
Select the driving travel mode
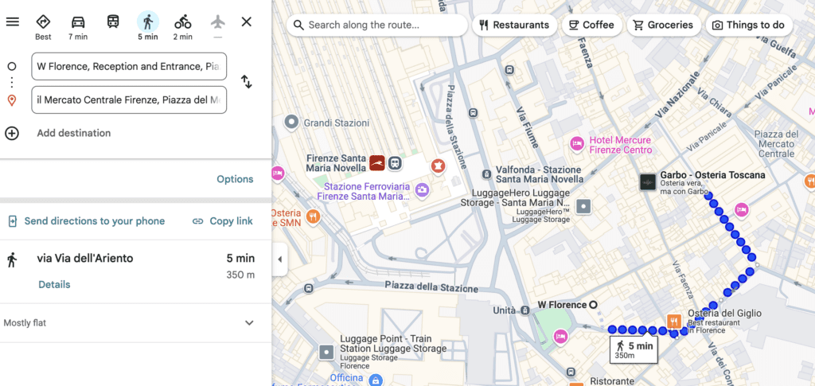pyautogui.click(x=78, y=21)
